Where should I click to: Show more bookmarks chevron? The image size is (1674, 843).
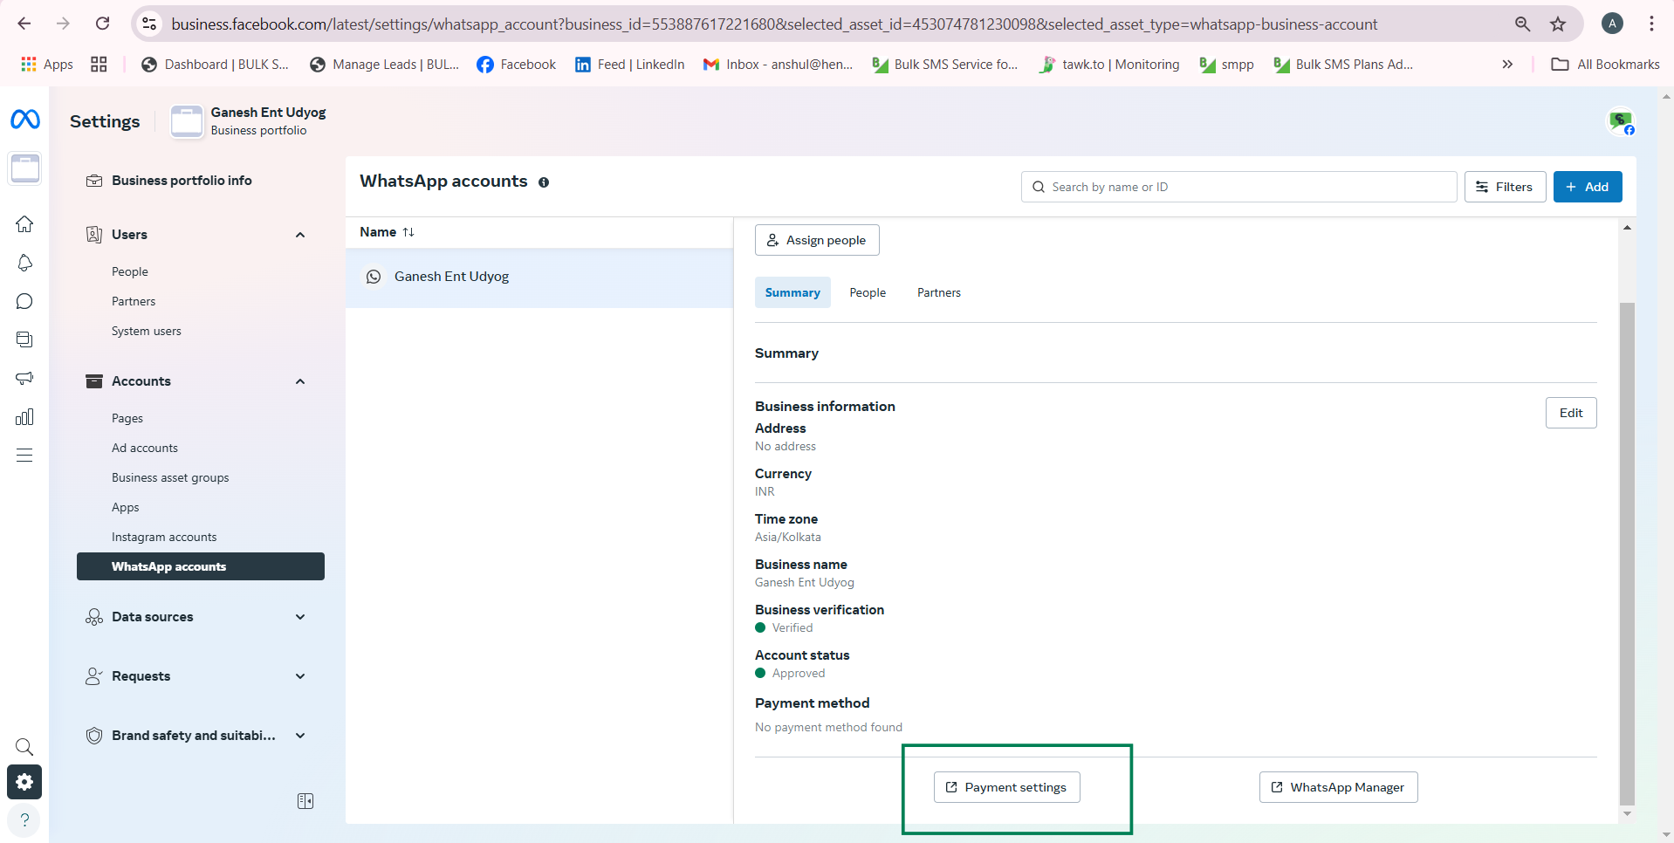pos(1507,65)
